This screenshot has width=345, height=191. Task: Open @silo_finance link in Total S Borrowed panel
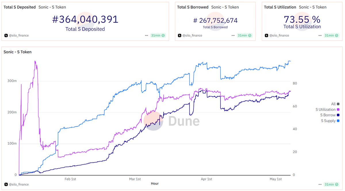192,36
